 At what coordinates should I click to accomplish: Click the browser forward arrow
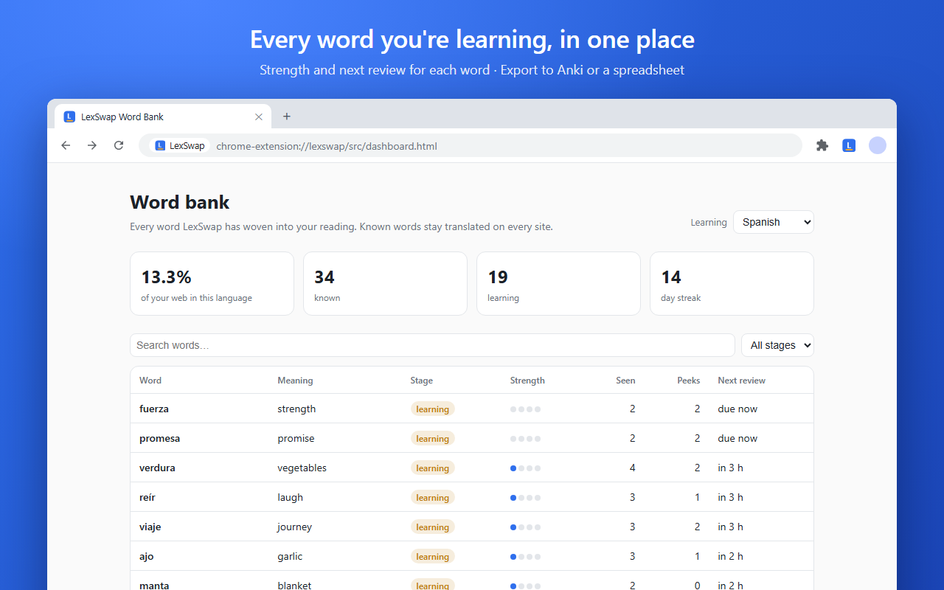pos(92,145)
